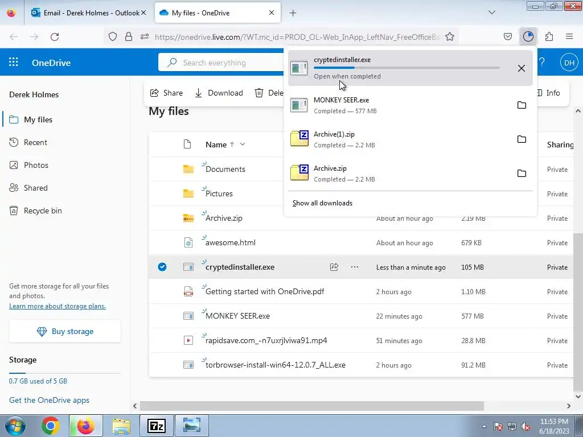Click the muted volume tray icon
Image resolution: width=583 pixels, height=437 pixels.
click(x=525, y=426)
